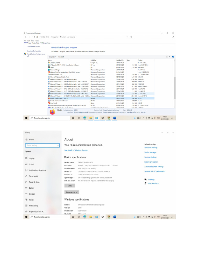199x266 pixels.
Task: Click the Display icon in the Settings sidebar
Action: pyautogui.click(x=26, y=158)
